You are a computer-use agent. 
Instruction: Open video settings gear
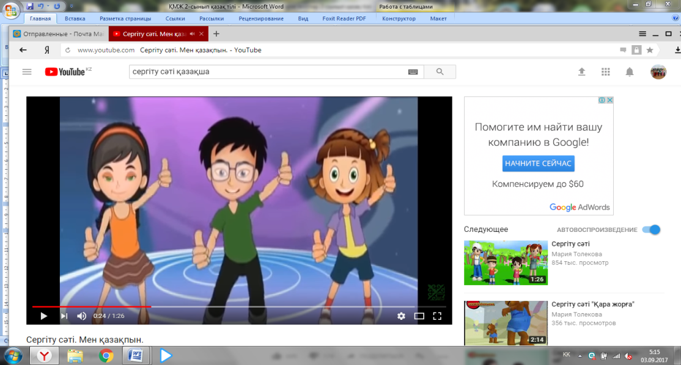pyautogui.click(x=401, y=316)
